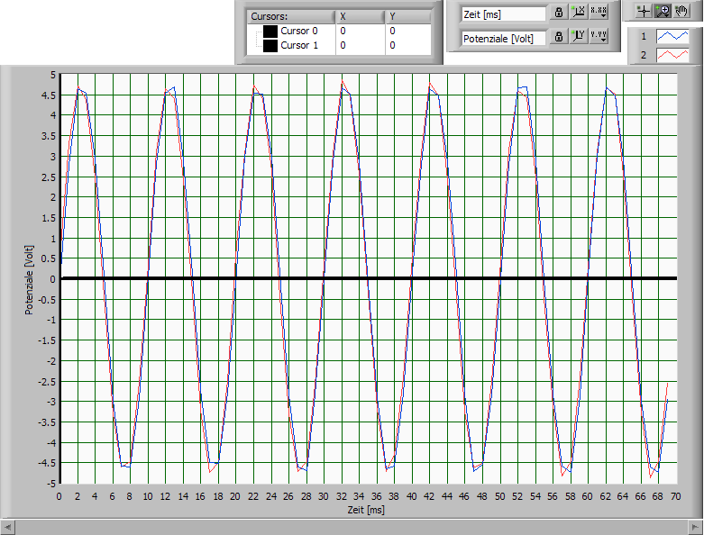Click plot number 2 in plot legend
This screenshot has width=704, height=535.
tap(644, 55)
